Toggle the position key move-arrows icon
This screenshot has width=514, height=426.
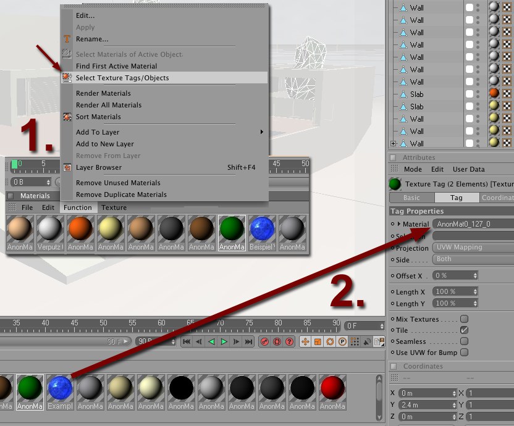(305, 341)
